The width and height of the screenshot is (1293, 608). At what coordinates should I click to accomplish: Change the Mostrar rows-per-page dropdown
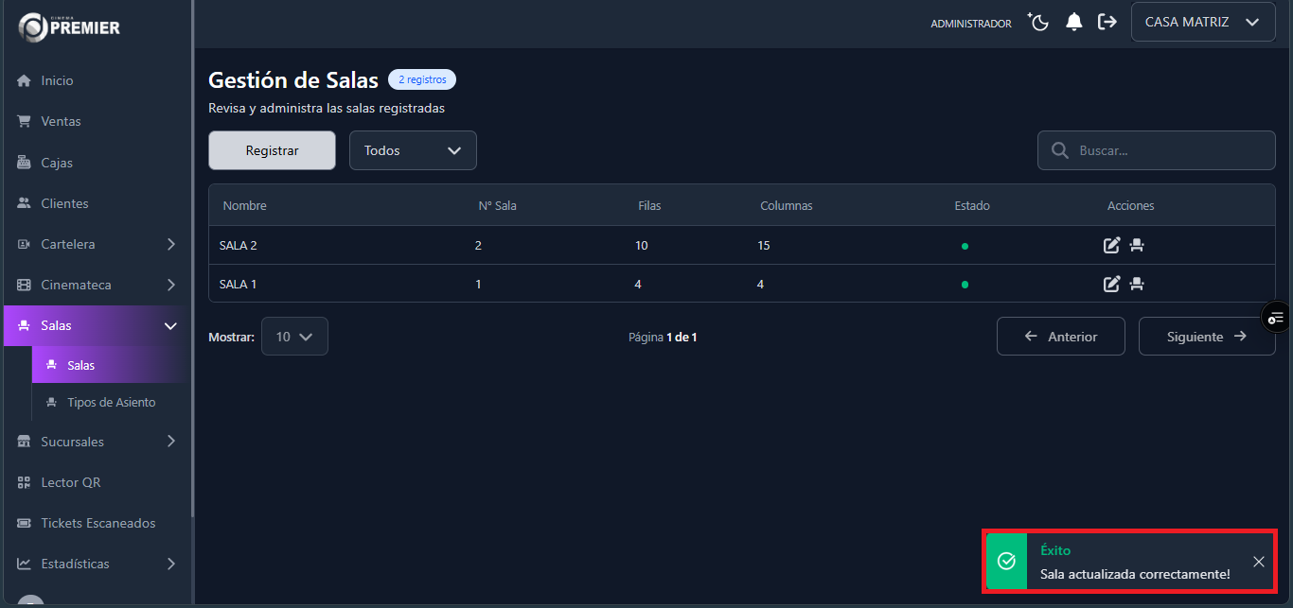pos(294,337)
